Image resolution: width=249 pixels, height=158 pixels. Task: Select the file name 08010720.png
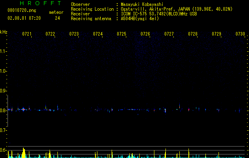(22, 11)
